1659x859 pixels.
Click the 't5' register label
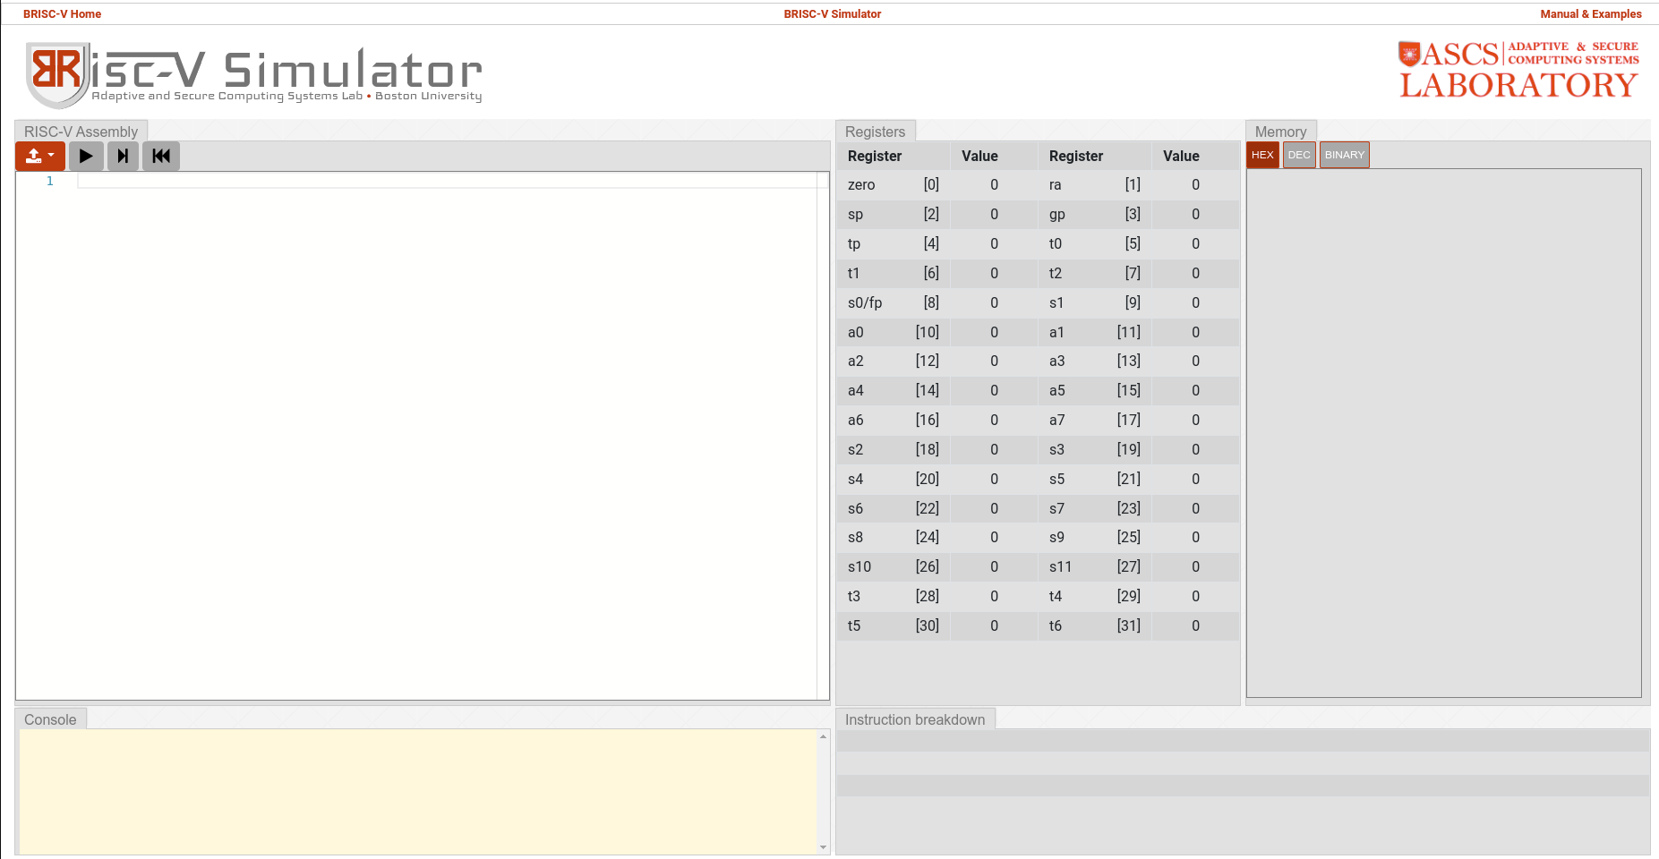coord(853,626)
